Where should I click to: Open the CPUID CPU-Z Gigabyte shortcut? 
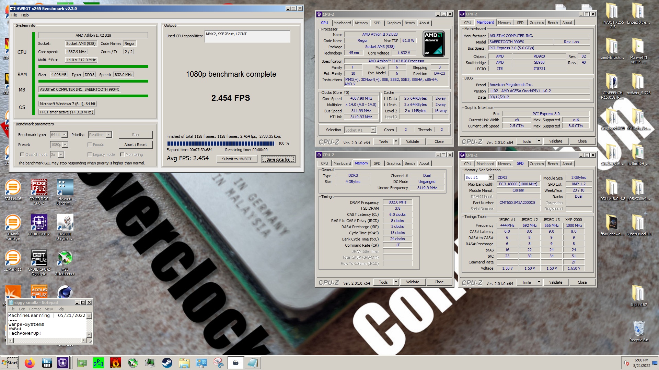39,262
